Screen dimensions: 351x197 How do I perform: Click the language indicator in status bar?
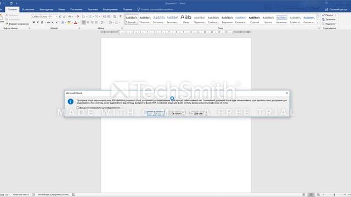tap(53, 195)
